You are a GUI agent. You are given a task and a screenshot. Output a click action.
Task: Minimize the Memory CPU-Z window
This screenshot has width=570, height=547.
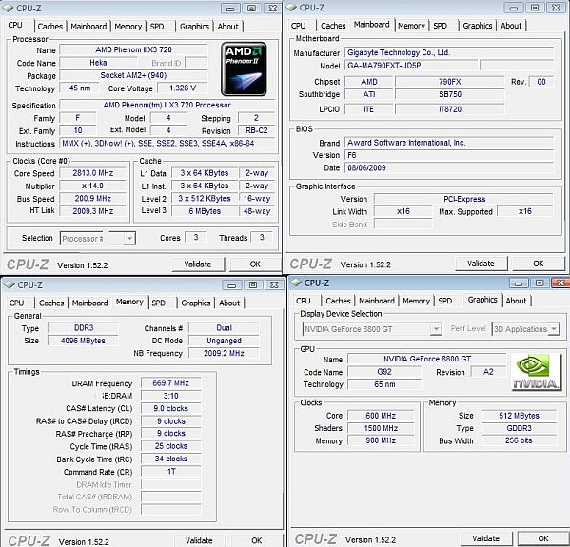click(232, 285)
